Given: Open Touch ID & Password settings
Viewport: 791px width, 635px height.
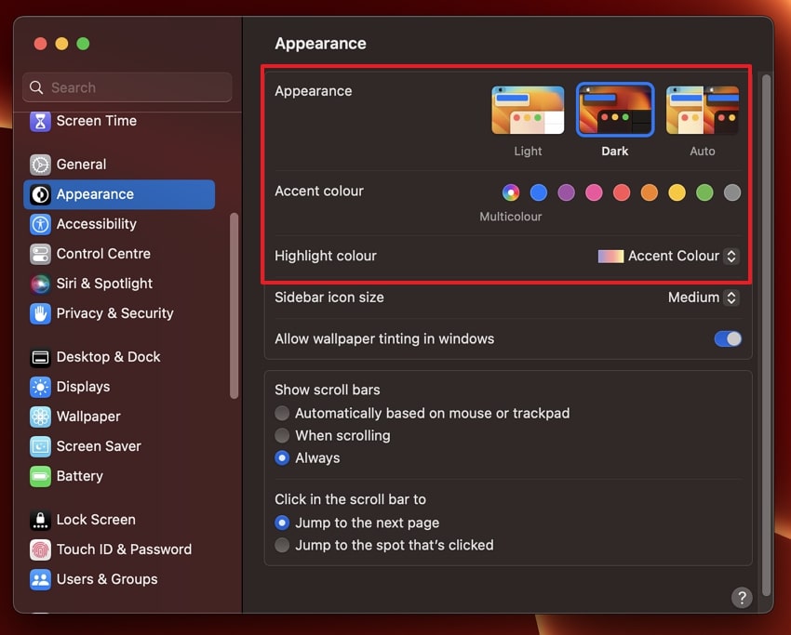Looking at the screenshot, I should (x=112, y=549).
